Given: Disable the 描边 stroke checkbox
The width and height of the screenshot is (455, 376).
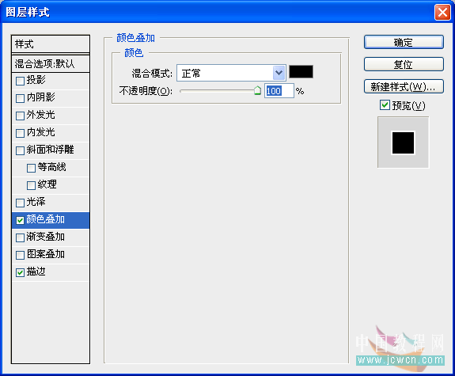Looking at the screenshot, I should click(x=20, y=272).
